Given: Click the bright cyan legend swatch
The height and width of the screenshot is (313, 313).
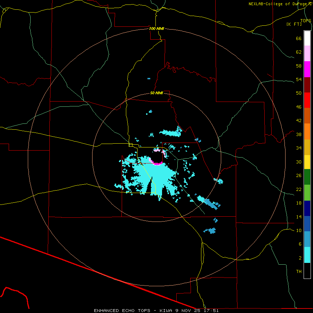Looking at the screenshot, I should tap(307, 255).
